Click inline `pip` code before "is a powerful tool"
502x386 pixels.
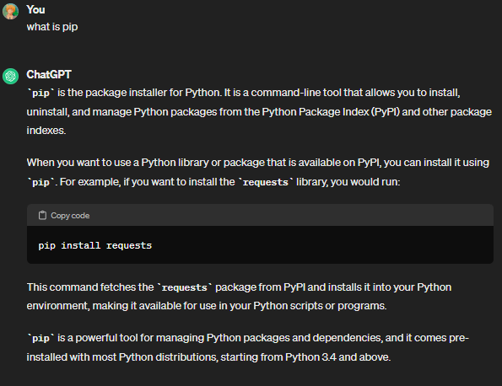tap(40, 338)
